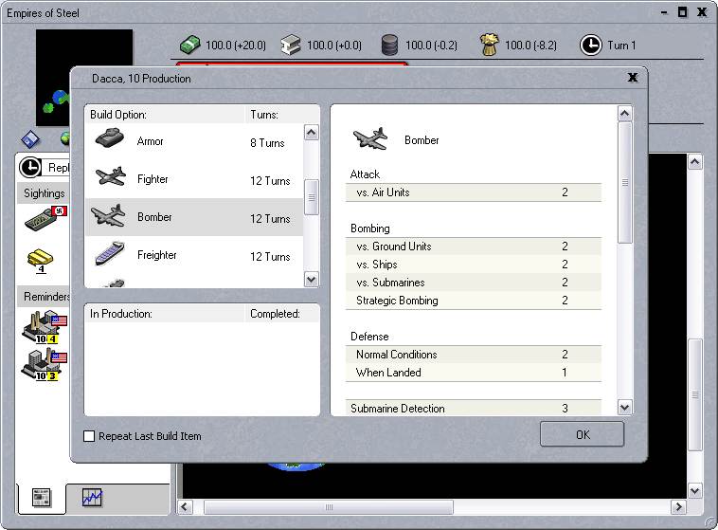This screenshot has width=718, height=530.
Task: Choose the Fighter plane build option
Action: coord(111,179)
